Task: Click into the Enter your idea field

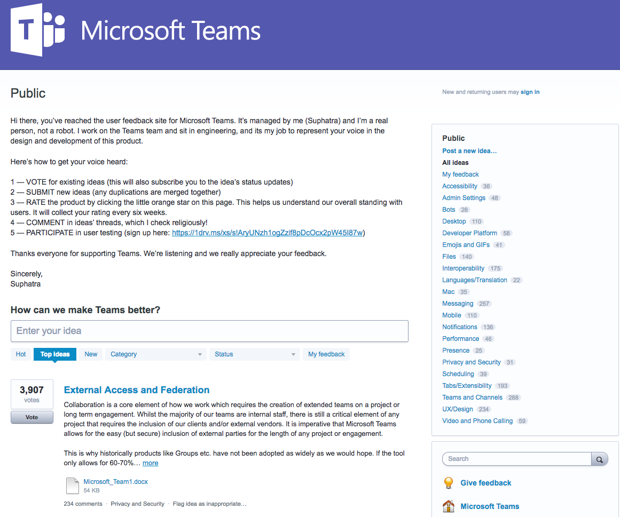Action: [x=209, y=331]
